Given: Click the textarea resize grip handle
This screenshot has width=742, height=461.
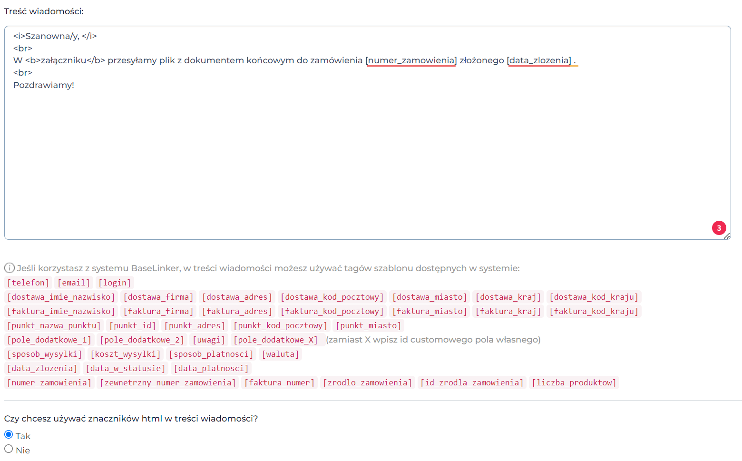Looking at the screenshot, I should [727, 236].
